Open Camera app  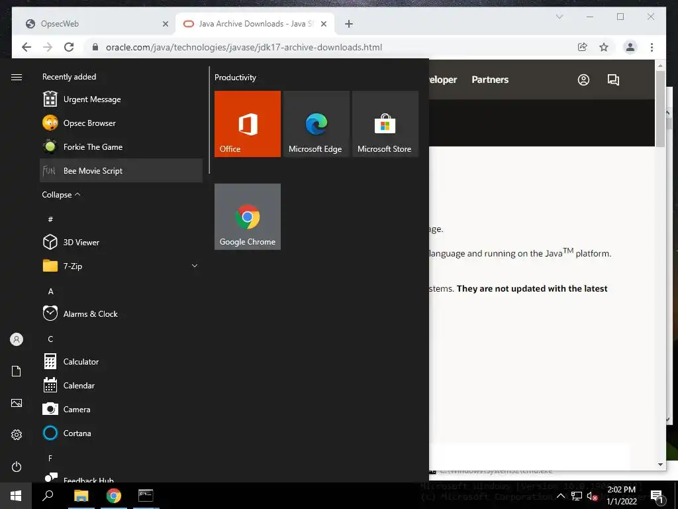pyautogui.click(x=121, y=409)
